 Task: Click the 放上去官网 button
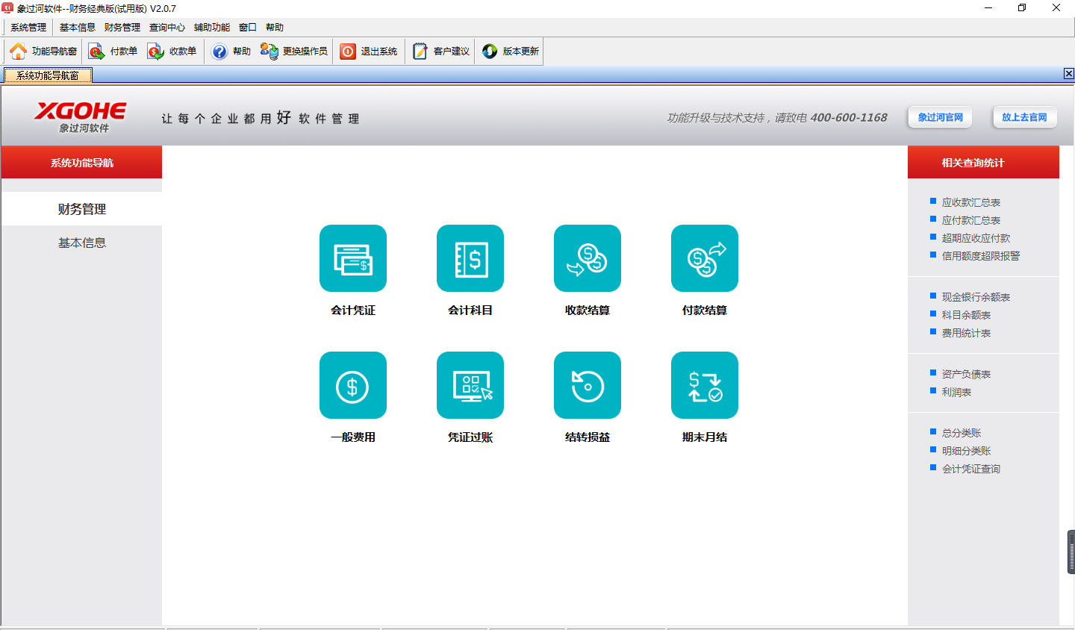[x=1024, y=117]
